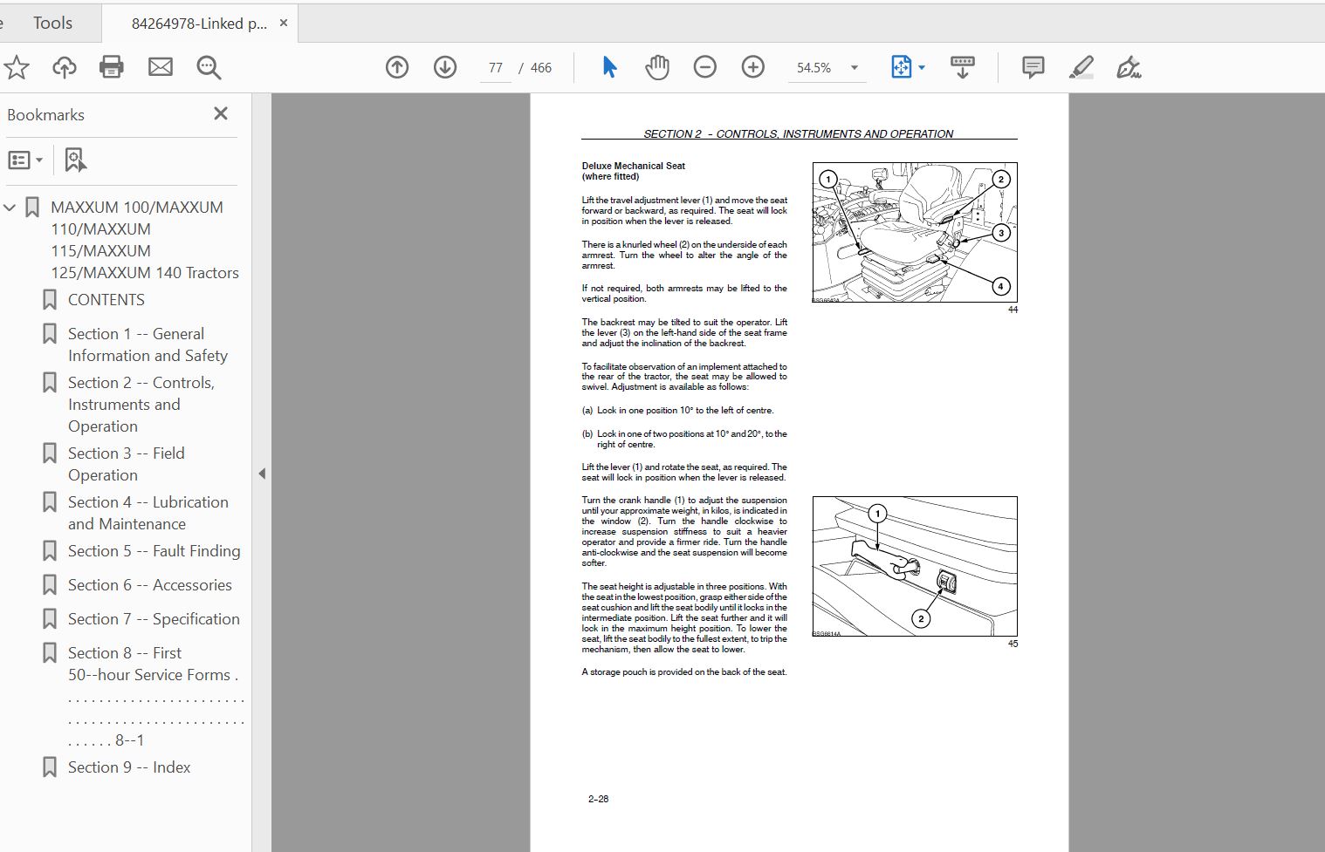Switch to the 84264978-Linked document tab
1325x852 pixels.
pyautogui.click(x=199, y=24)
